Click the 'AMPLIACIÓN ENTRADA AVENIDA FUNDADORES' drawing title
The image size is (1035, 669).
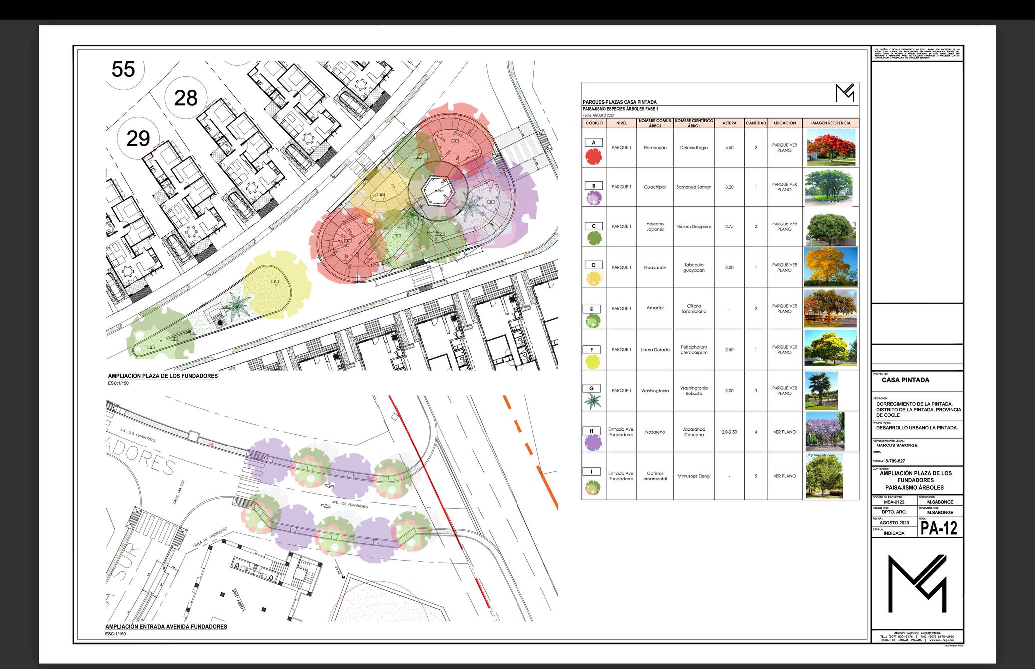coord(166,626)
